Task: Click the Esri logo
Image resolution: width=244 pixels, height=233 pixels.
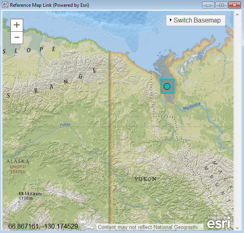Action: coord(219,222)
